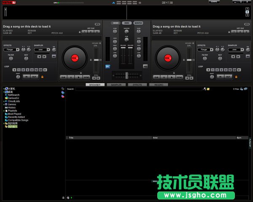This screenshot has height=202, width=253.
Task: Click the yellow folder icon beside search field
Action: 208,89
